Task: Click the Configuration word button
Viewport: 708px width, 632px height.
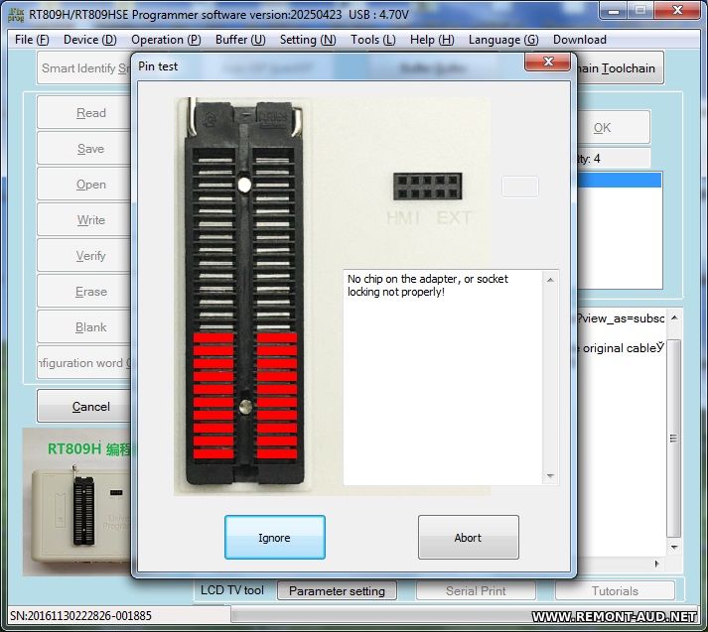Action: pos(84,363)
